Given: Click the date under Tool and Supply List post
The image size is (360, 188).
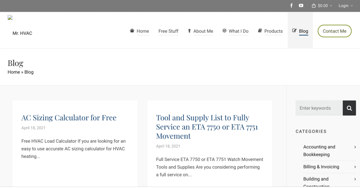Looking at the screenshot, I should tap(168, 146).
